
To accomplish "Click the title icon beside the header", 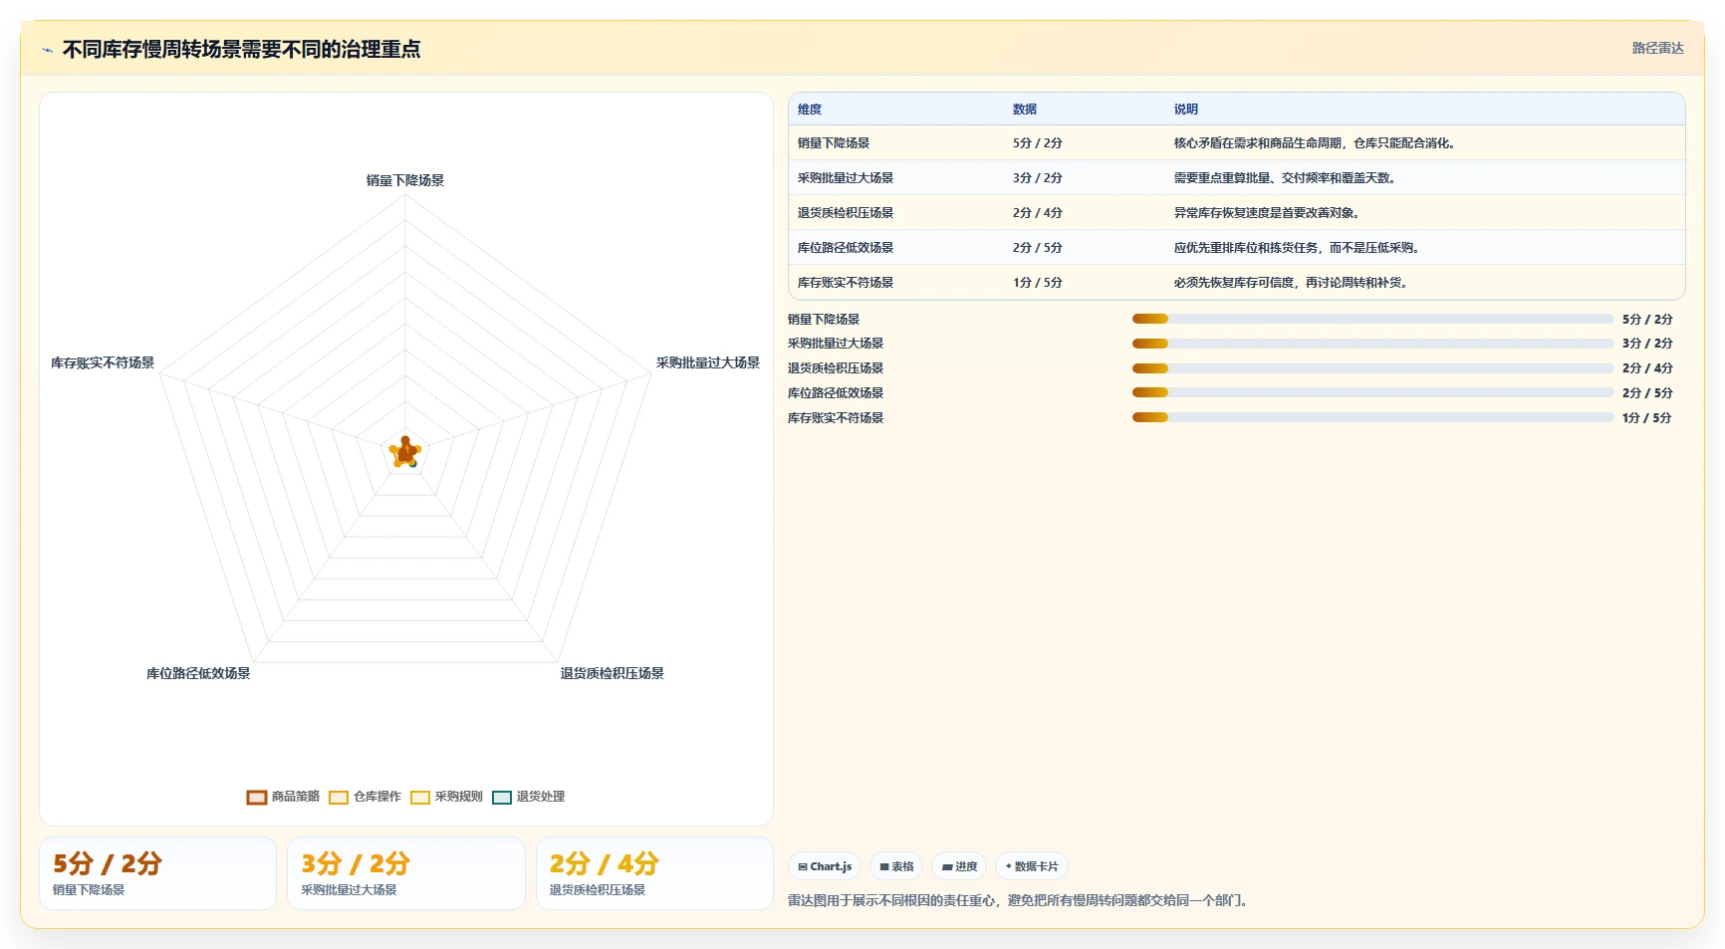I will [47, 50].
